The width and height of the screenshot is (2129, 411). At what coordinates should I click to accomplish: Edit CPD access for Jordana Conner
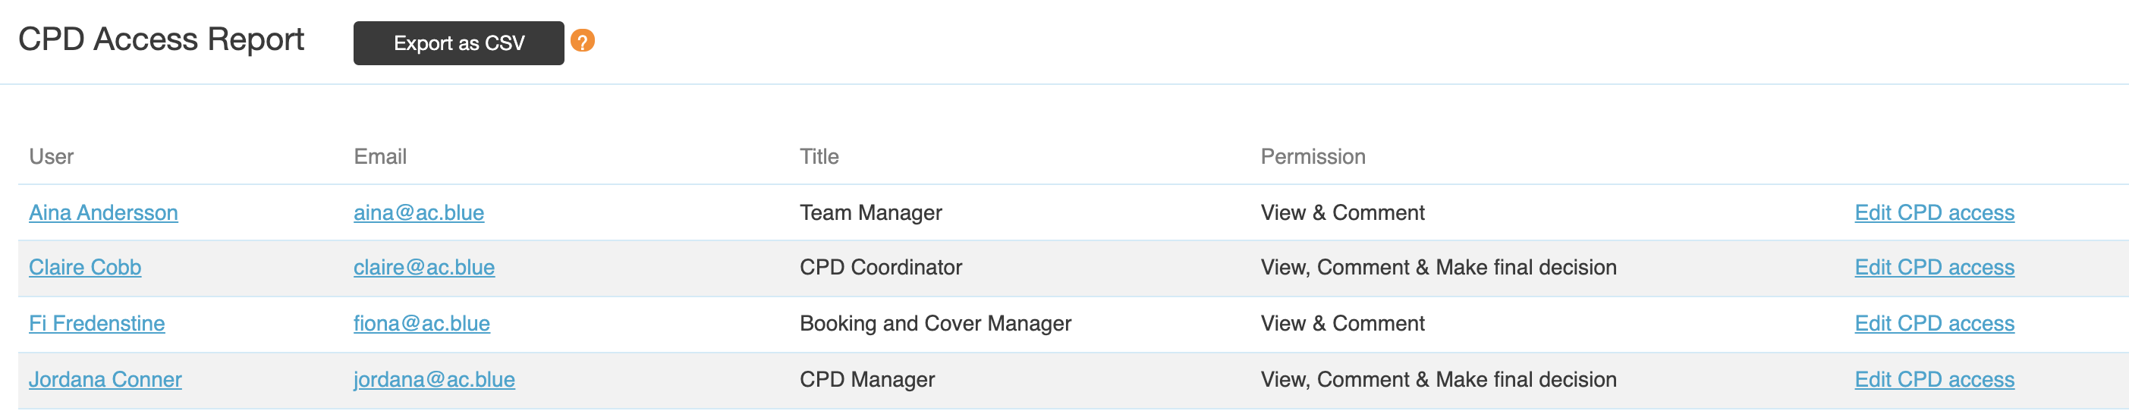1934,380
